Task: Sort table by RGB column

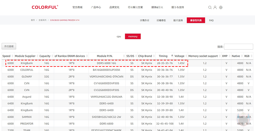Action: point(248,56)
